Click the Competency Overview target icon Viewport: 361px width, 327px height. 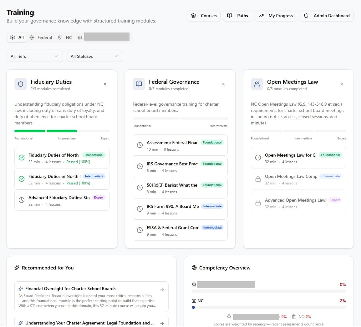(x=194, y=268)
